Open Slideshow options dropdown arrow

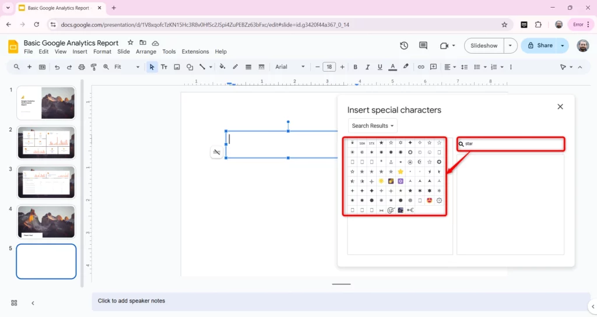click(x=510, y=45)
